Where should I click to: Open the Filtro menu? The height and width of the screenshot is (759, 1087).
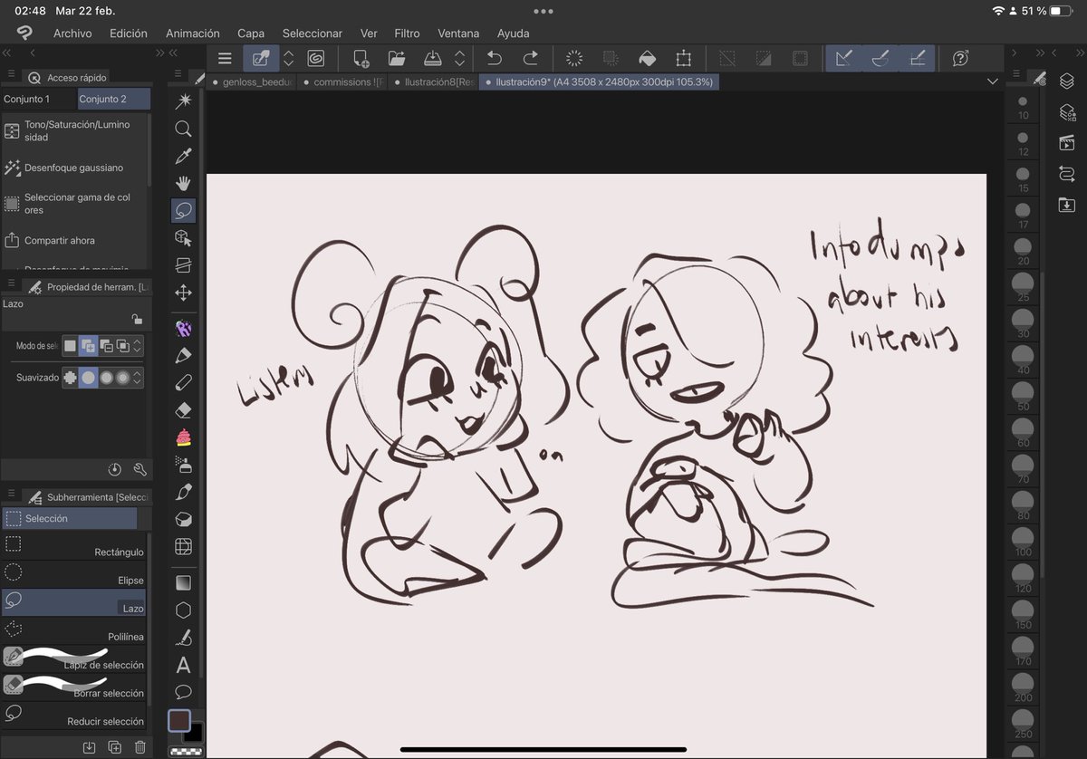407,34
